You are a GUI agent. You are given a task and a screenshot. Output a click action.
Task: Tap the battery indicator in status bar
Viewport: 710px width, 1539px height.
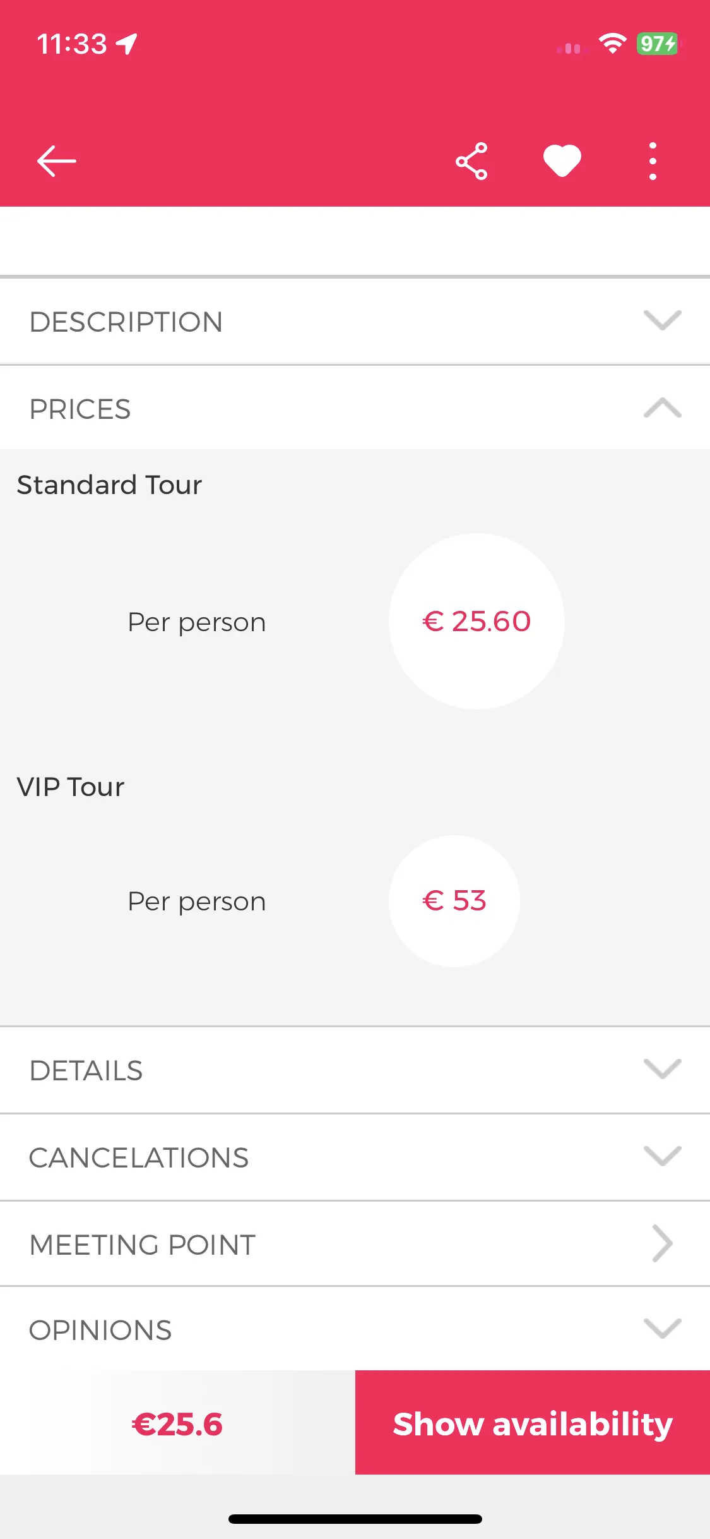point(658,44)
